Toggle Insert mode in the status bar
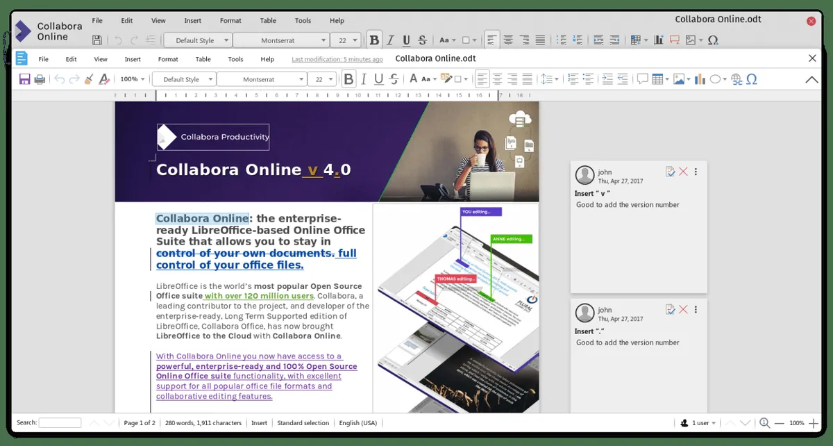833x446 pixels. click(259, 422)
